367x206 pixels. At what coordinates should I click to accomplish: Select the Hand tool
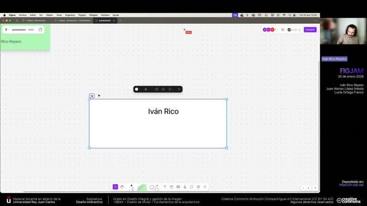(x=122, y=187)
